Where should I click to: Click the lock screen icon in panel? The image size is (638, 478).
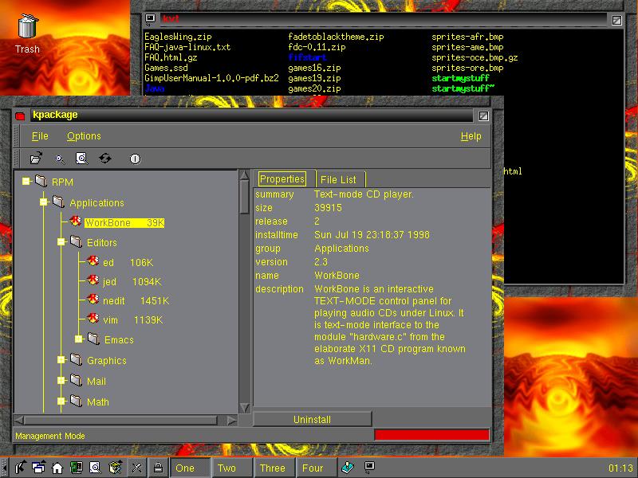tap(158, 468)
